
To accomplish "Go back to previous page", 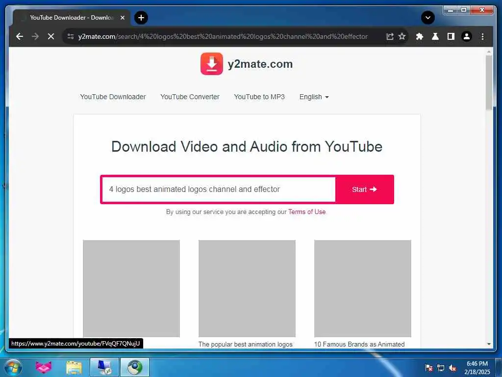I will (x=20, y=36).
